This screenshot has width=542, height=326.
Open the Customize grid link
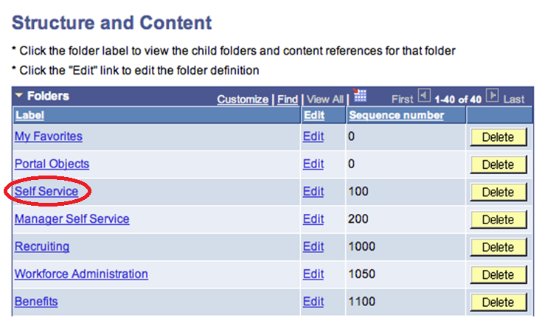tap(243, 99)
